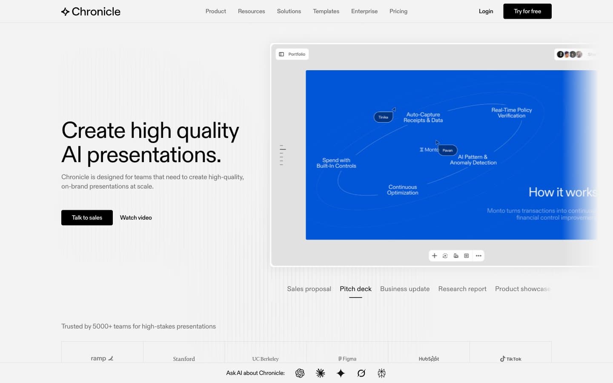Select the Research report tab
The height and width of the screenshot is (383, 613).
pyautogui.click(x=462, y=289)
